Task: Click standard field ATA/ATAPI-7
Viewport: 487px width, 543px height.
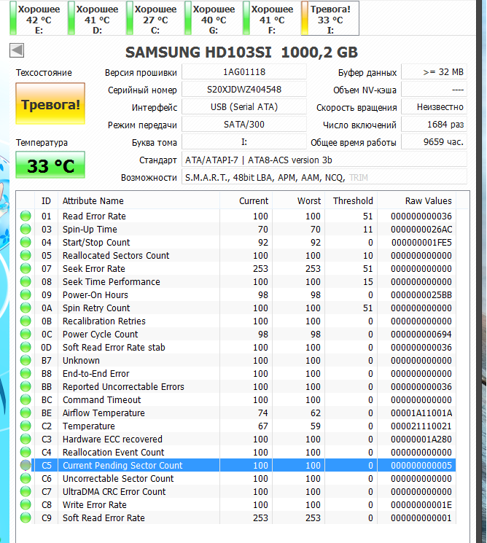Action: click(x=324, y=160)
